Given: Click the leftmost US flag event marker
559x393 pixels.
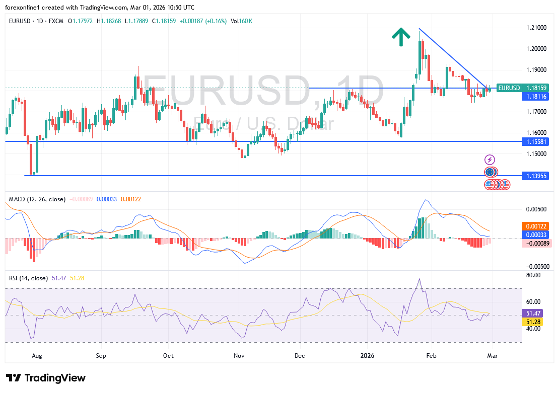Looking at the screenshot, I should coord(489,185).
